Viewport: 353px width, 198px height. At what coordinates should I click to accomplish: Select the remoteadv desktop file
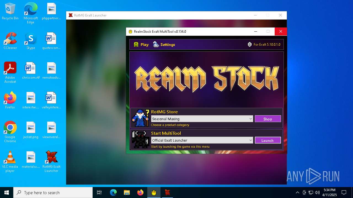(51, 71)
